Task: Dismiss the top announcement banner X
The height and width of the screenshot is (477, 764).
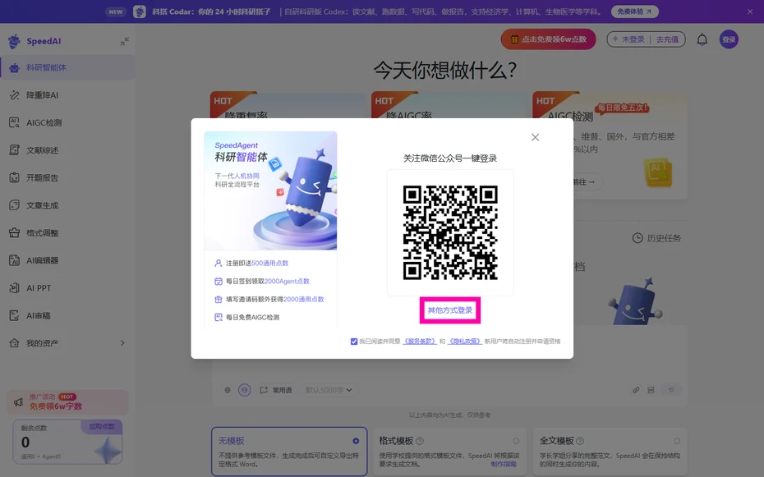Action: (x=750, y=11)
